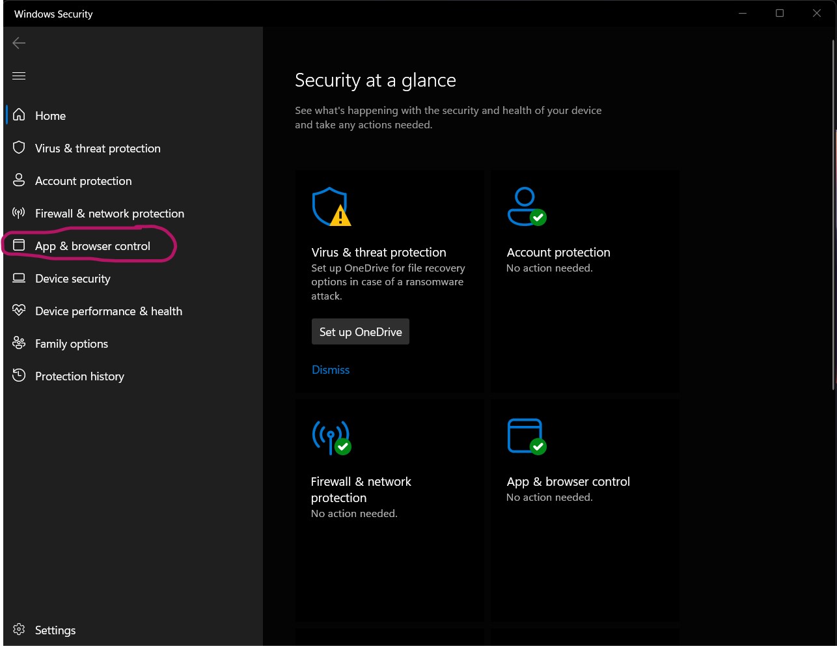Click the vertical scrollbar on right edge

point(834,260)
